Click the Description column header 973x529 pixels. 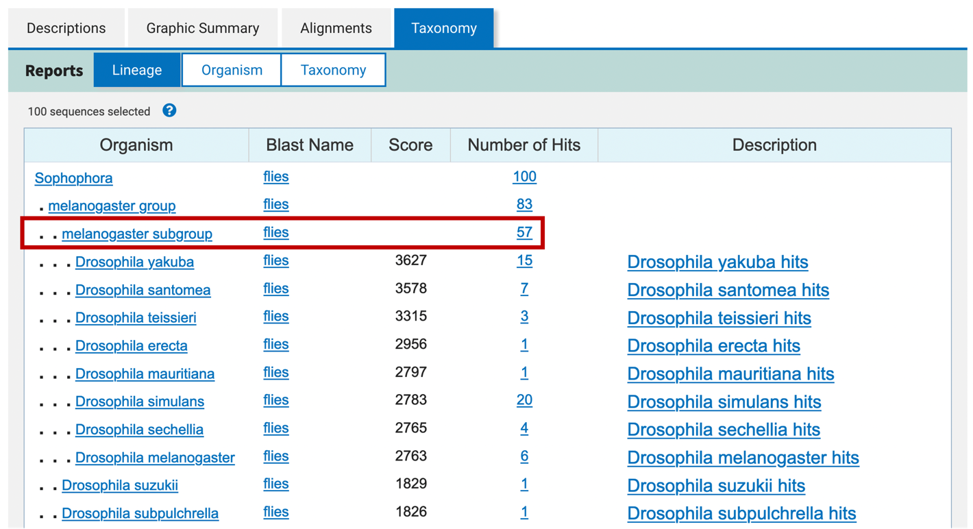click(774, 145)
